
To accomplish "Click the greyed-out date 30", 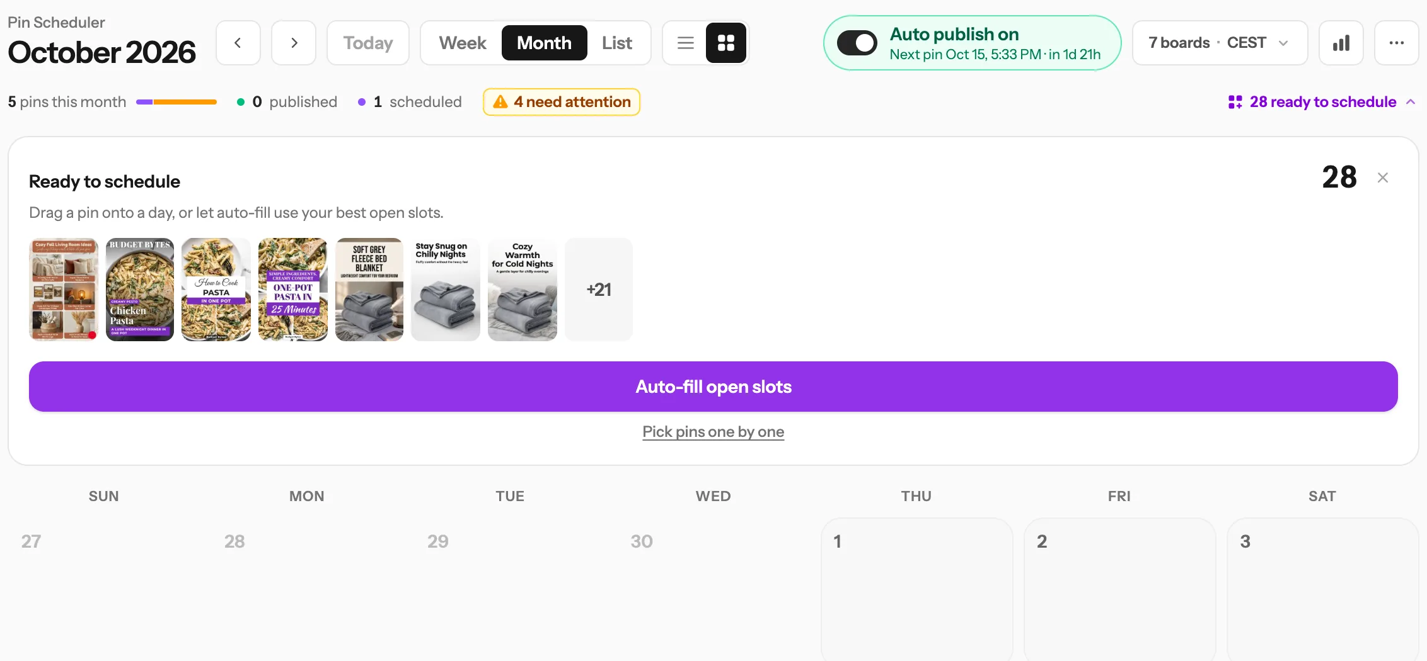I will 642,541.
